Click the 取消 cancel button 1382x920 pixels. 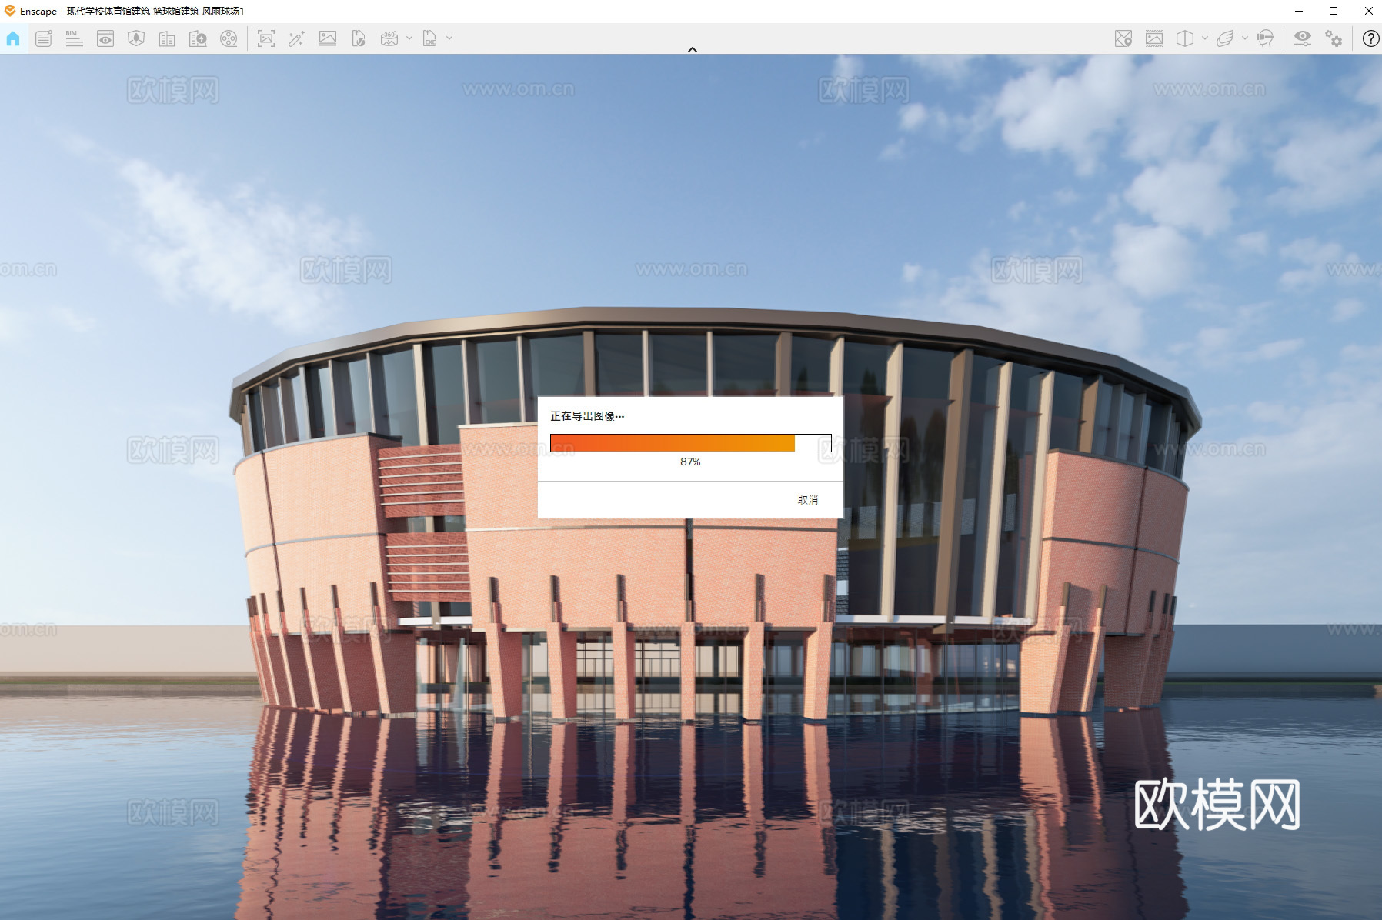pos(808,499)
